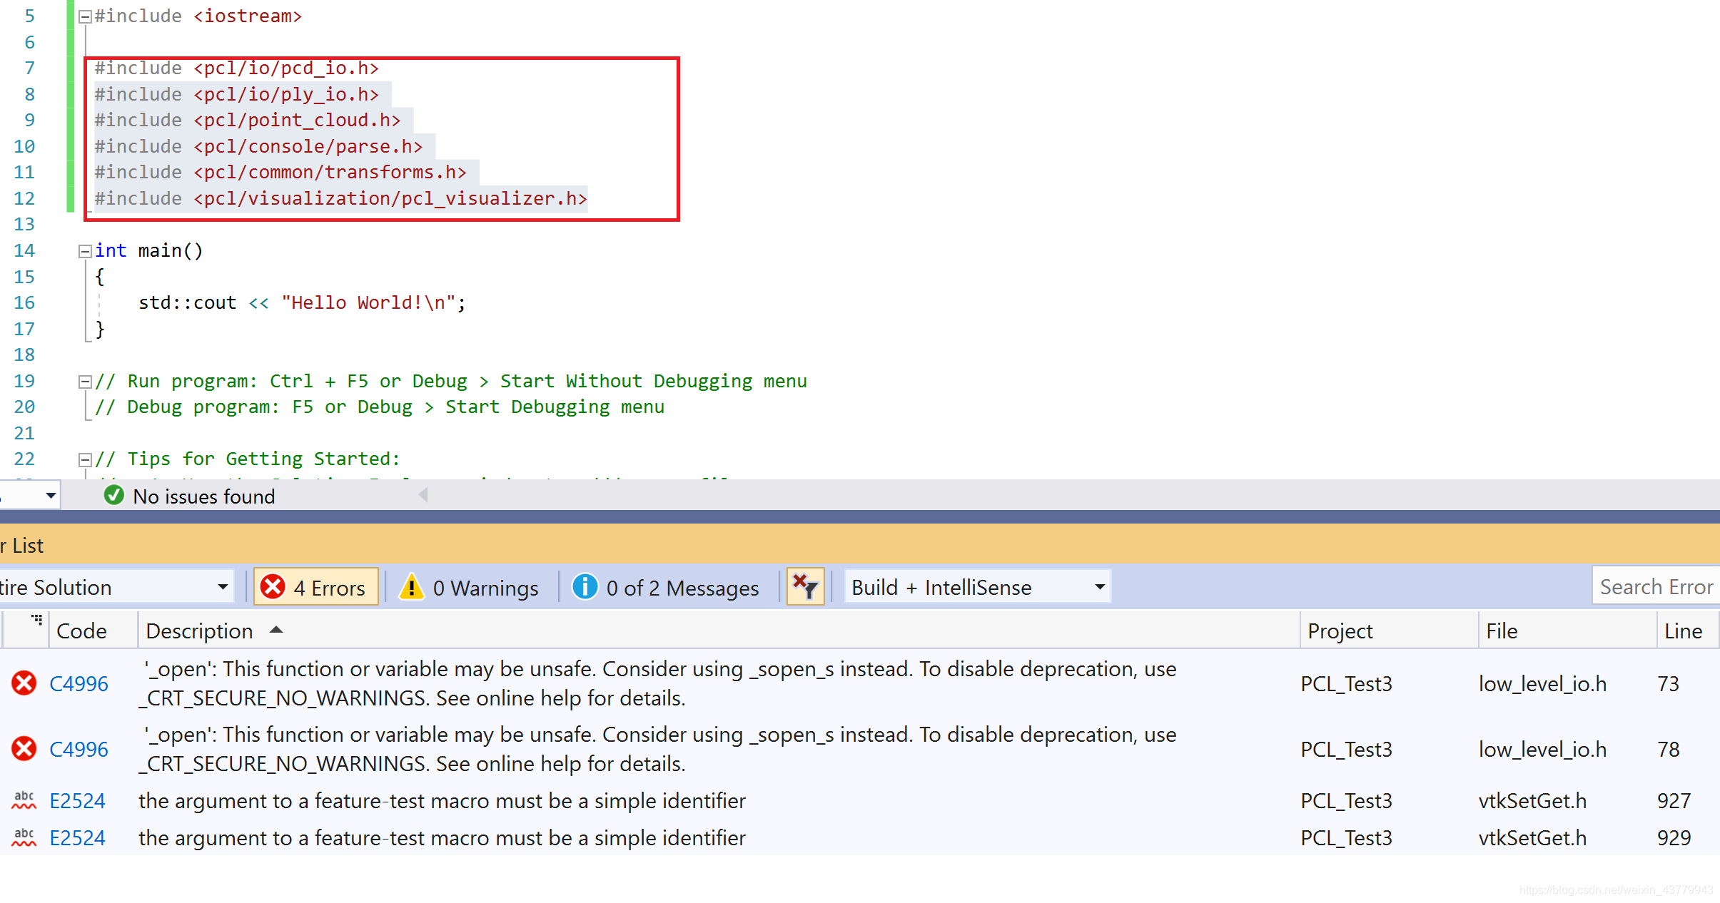Collapse the #include region at line 5
Screen dimensions: 1720x903
85,16
